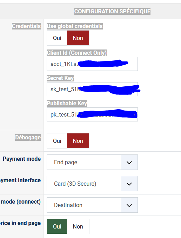Image resolution: width=181 pixels, height=238 pixels.
Task: Set Débogage to Non
Action: 78,141
